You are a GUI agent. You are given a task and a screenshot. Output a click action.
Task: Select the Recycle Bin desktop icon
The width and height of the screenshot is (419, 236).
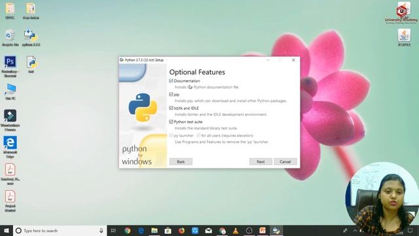pyautogui.click(x=10, y=38)
